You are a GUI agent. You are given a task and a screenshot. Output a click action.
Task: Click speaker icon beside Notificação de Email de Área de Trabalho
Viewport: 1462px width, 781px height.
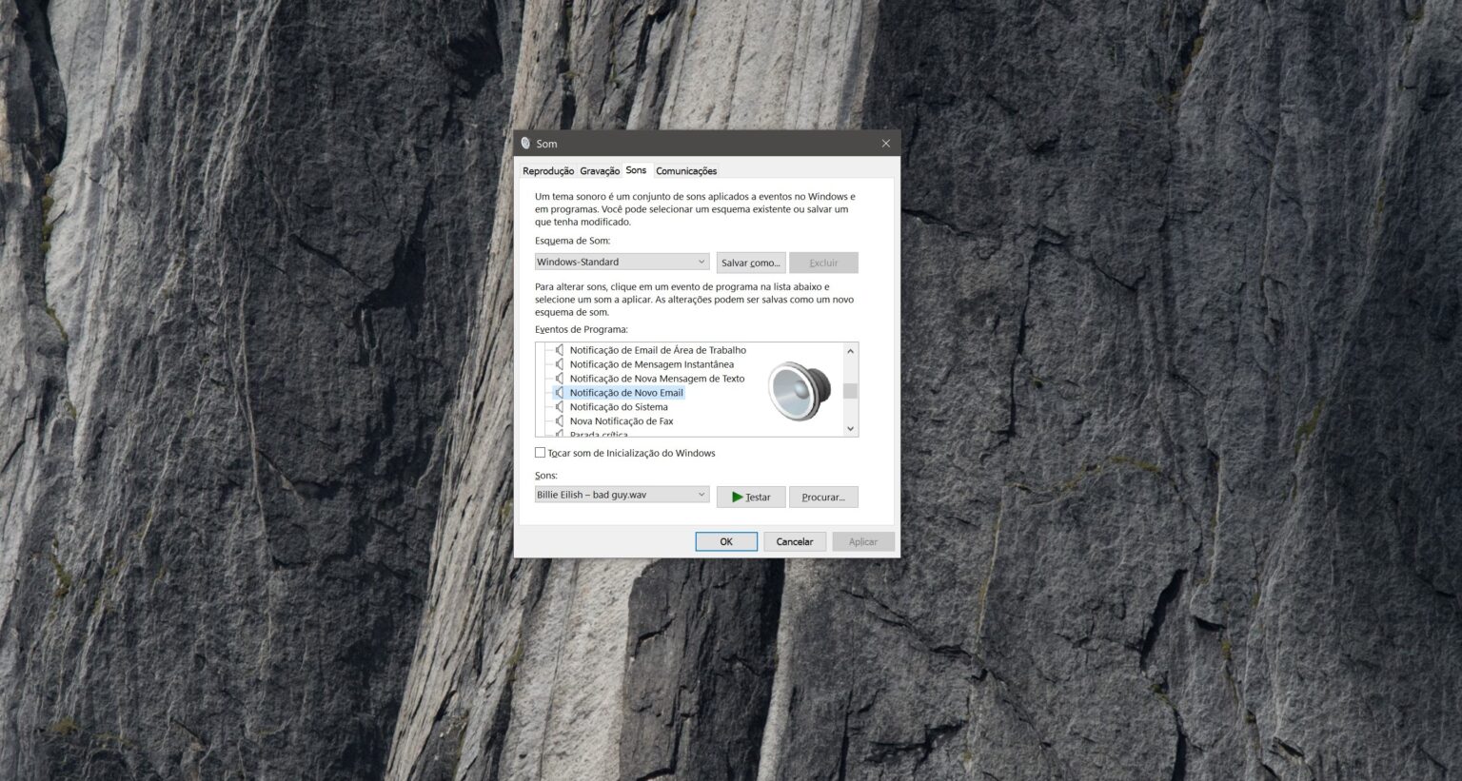point(560,350)
